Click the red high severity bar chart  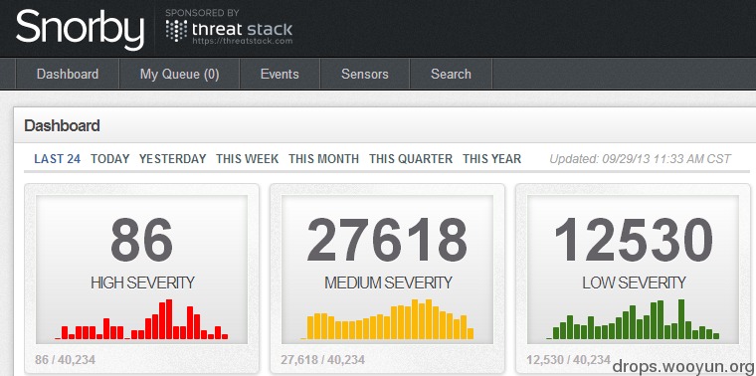(141, 319)
